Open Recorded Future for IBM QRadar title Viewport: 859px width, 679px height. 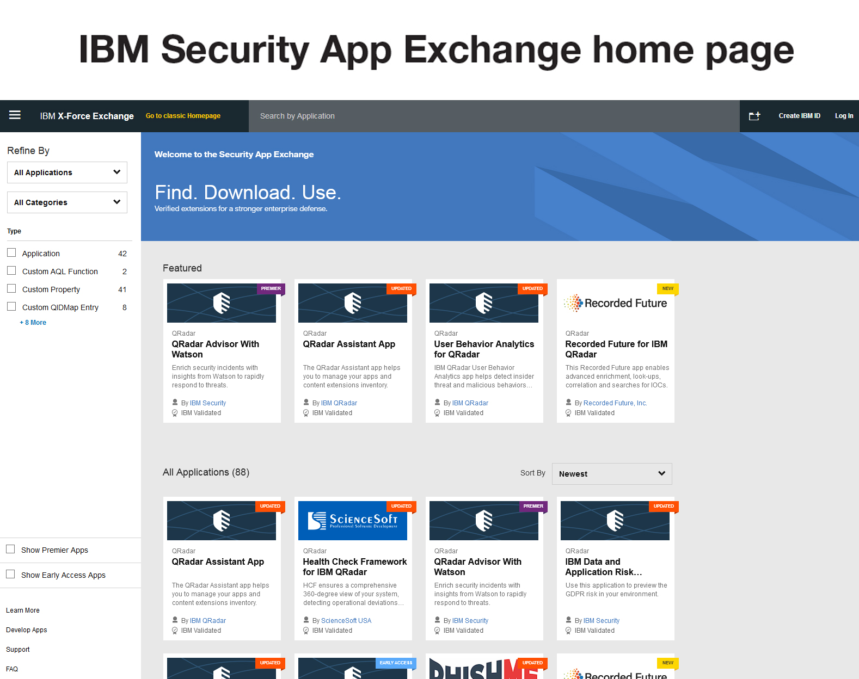pyautogui.click(x=616, y=349)
